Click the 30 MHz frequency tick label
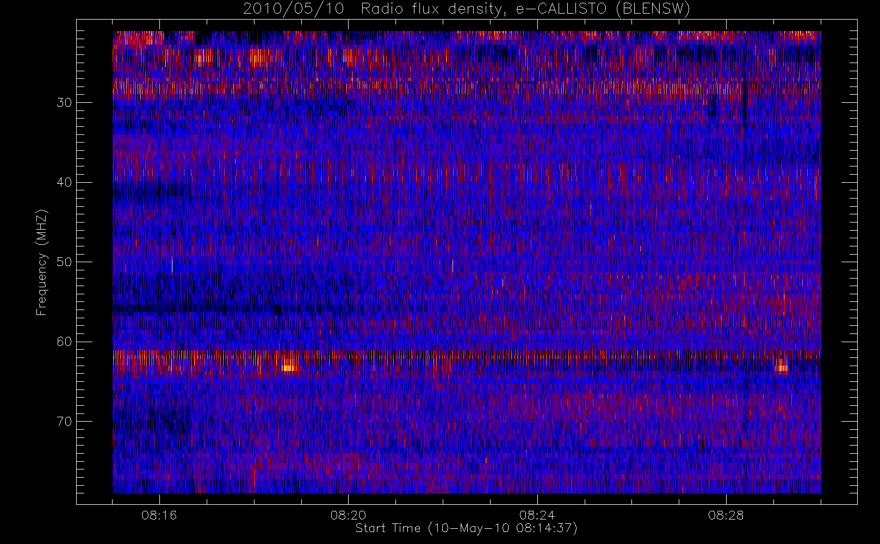The image size is (880, 544). [64, 102]
